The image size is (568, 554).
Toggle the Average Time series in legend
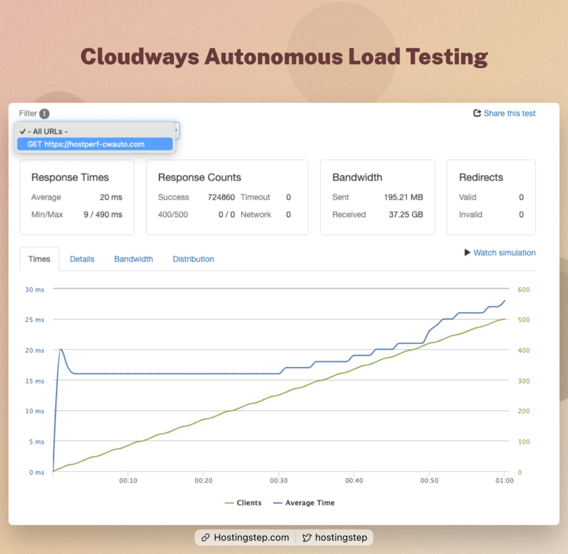click(x=304, y=502)
